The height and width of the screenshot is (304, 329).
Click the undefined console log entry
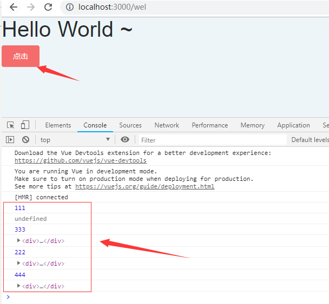coord(31,219)
